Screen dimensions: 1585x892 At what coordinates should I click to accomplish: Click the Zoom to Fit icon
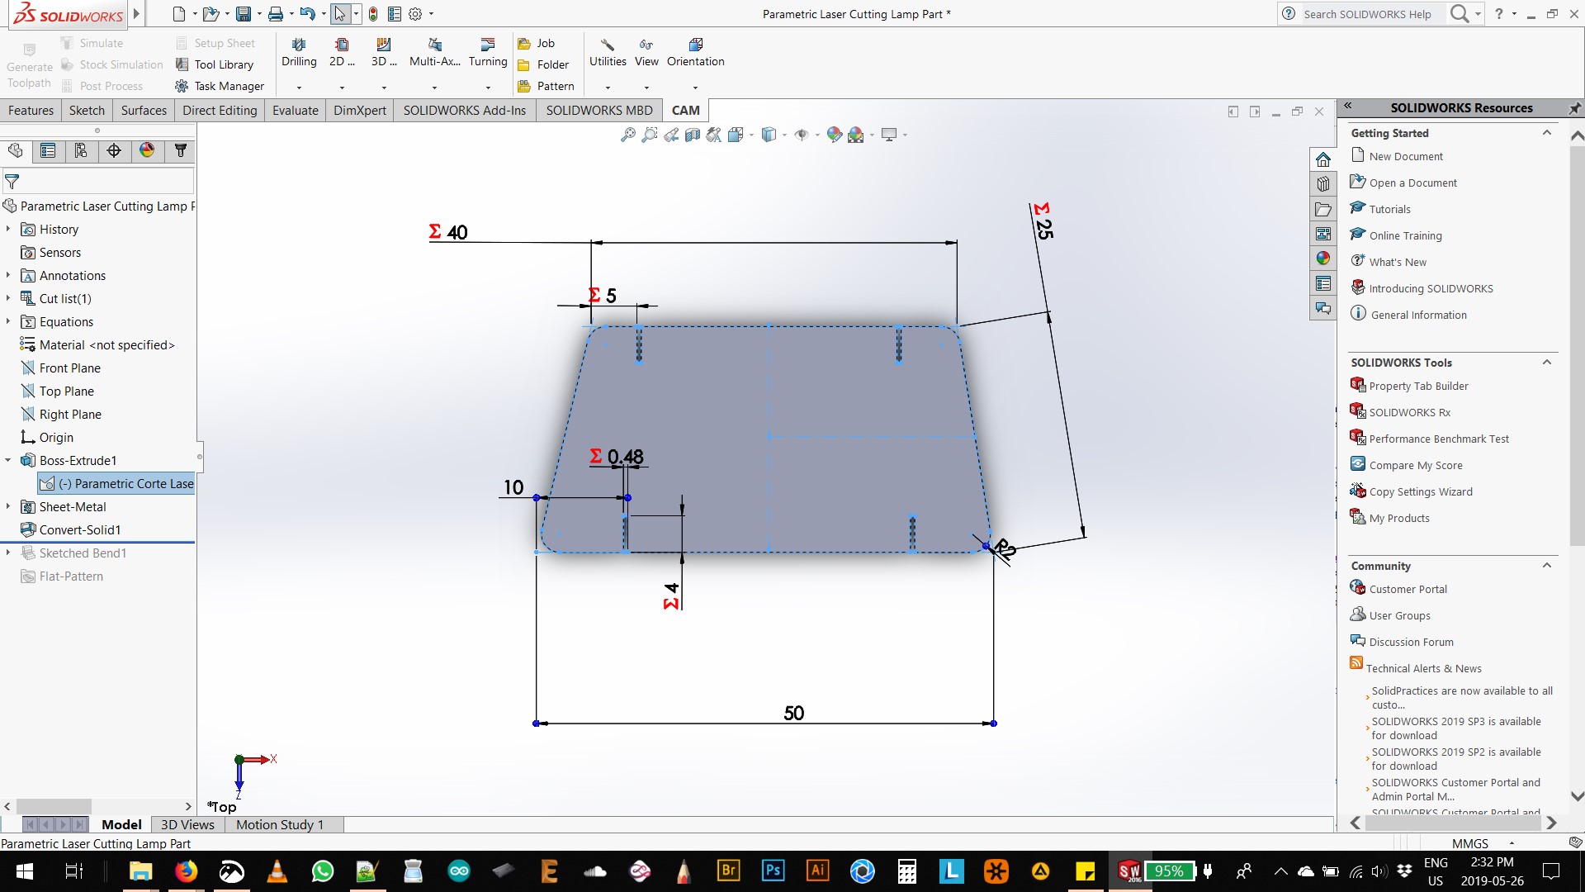(628, 135)
